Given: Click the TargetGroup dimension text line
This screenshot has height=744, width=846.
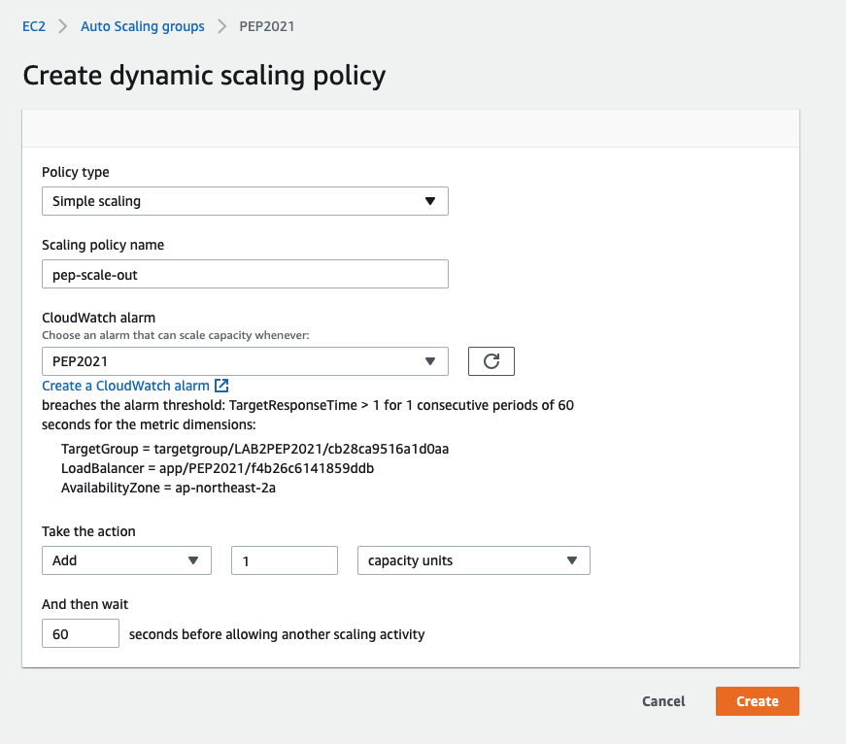Looking at the screenshot, I should click(254, 449).
